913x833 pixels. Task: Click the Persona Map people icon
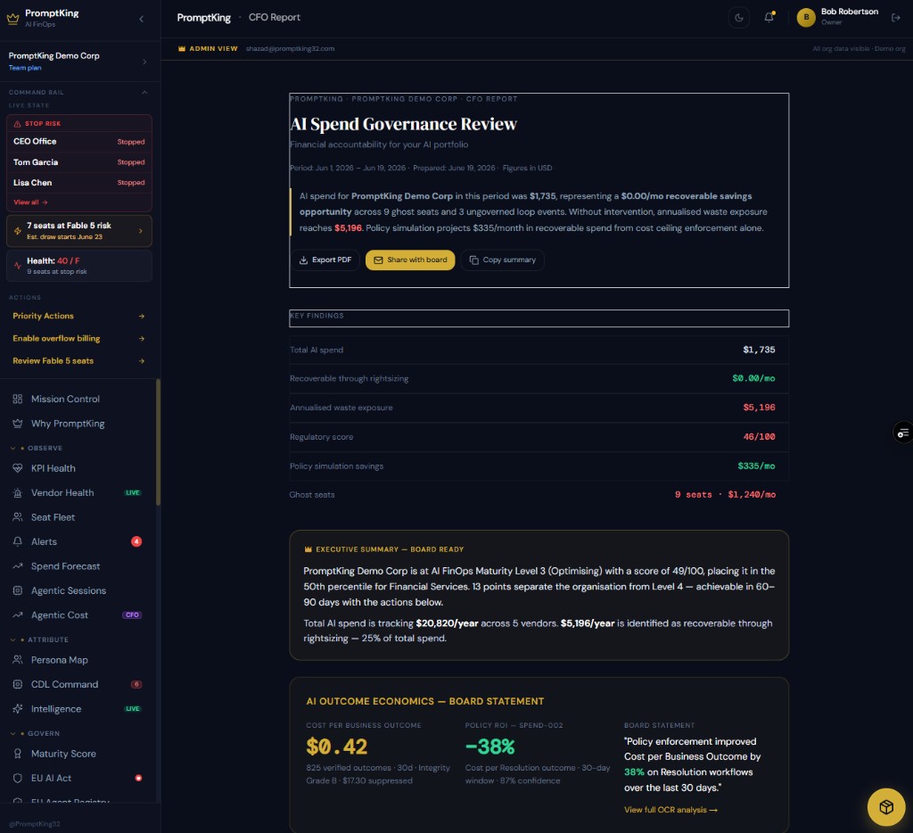coord(18,660)
